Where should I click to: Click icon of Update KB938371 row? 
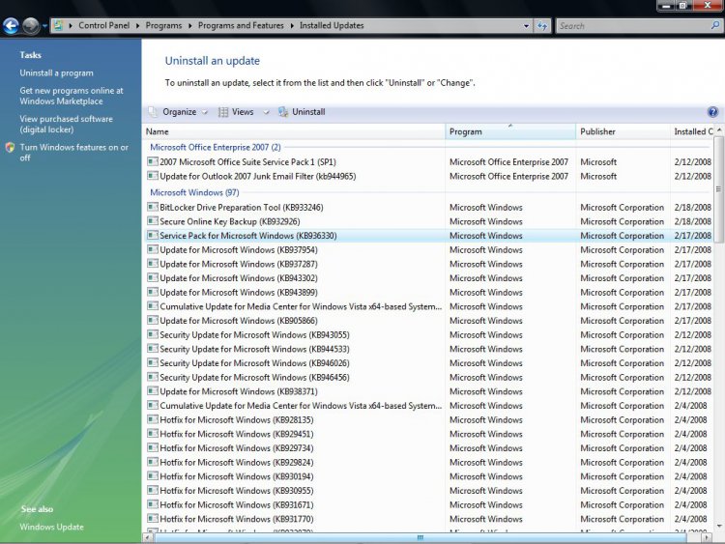tap(153, 391)
